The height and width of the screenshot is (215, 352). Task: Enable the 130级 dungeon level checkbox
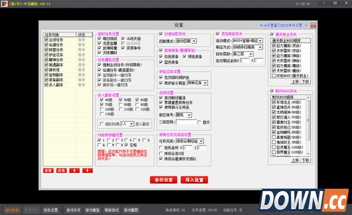pyautogui.click(x=101, y=114)
